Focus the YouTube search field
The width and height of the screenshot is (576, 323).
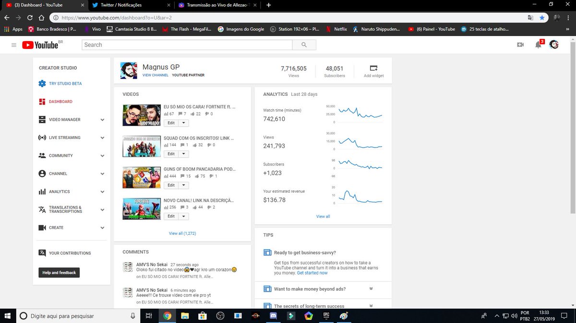pyautogui.click(x=187, y=45)
